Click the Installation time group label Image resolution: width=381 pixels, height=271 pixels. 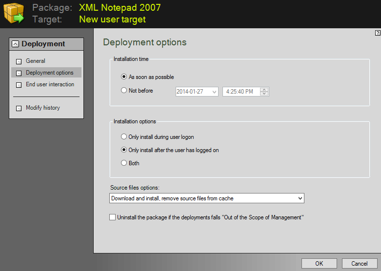click(x=131, y=59)
